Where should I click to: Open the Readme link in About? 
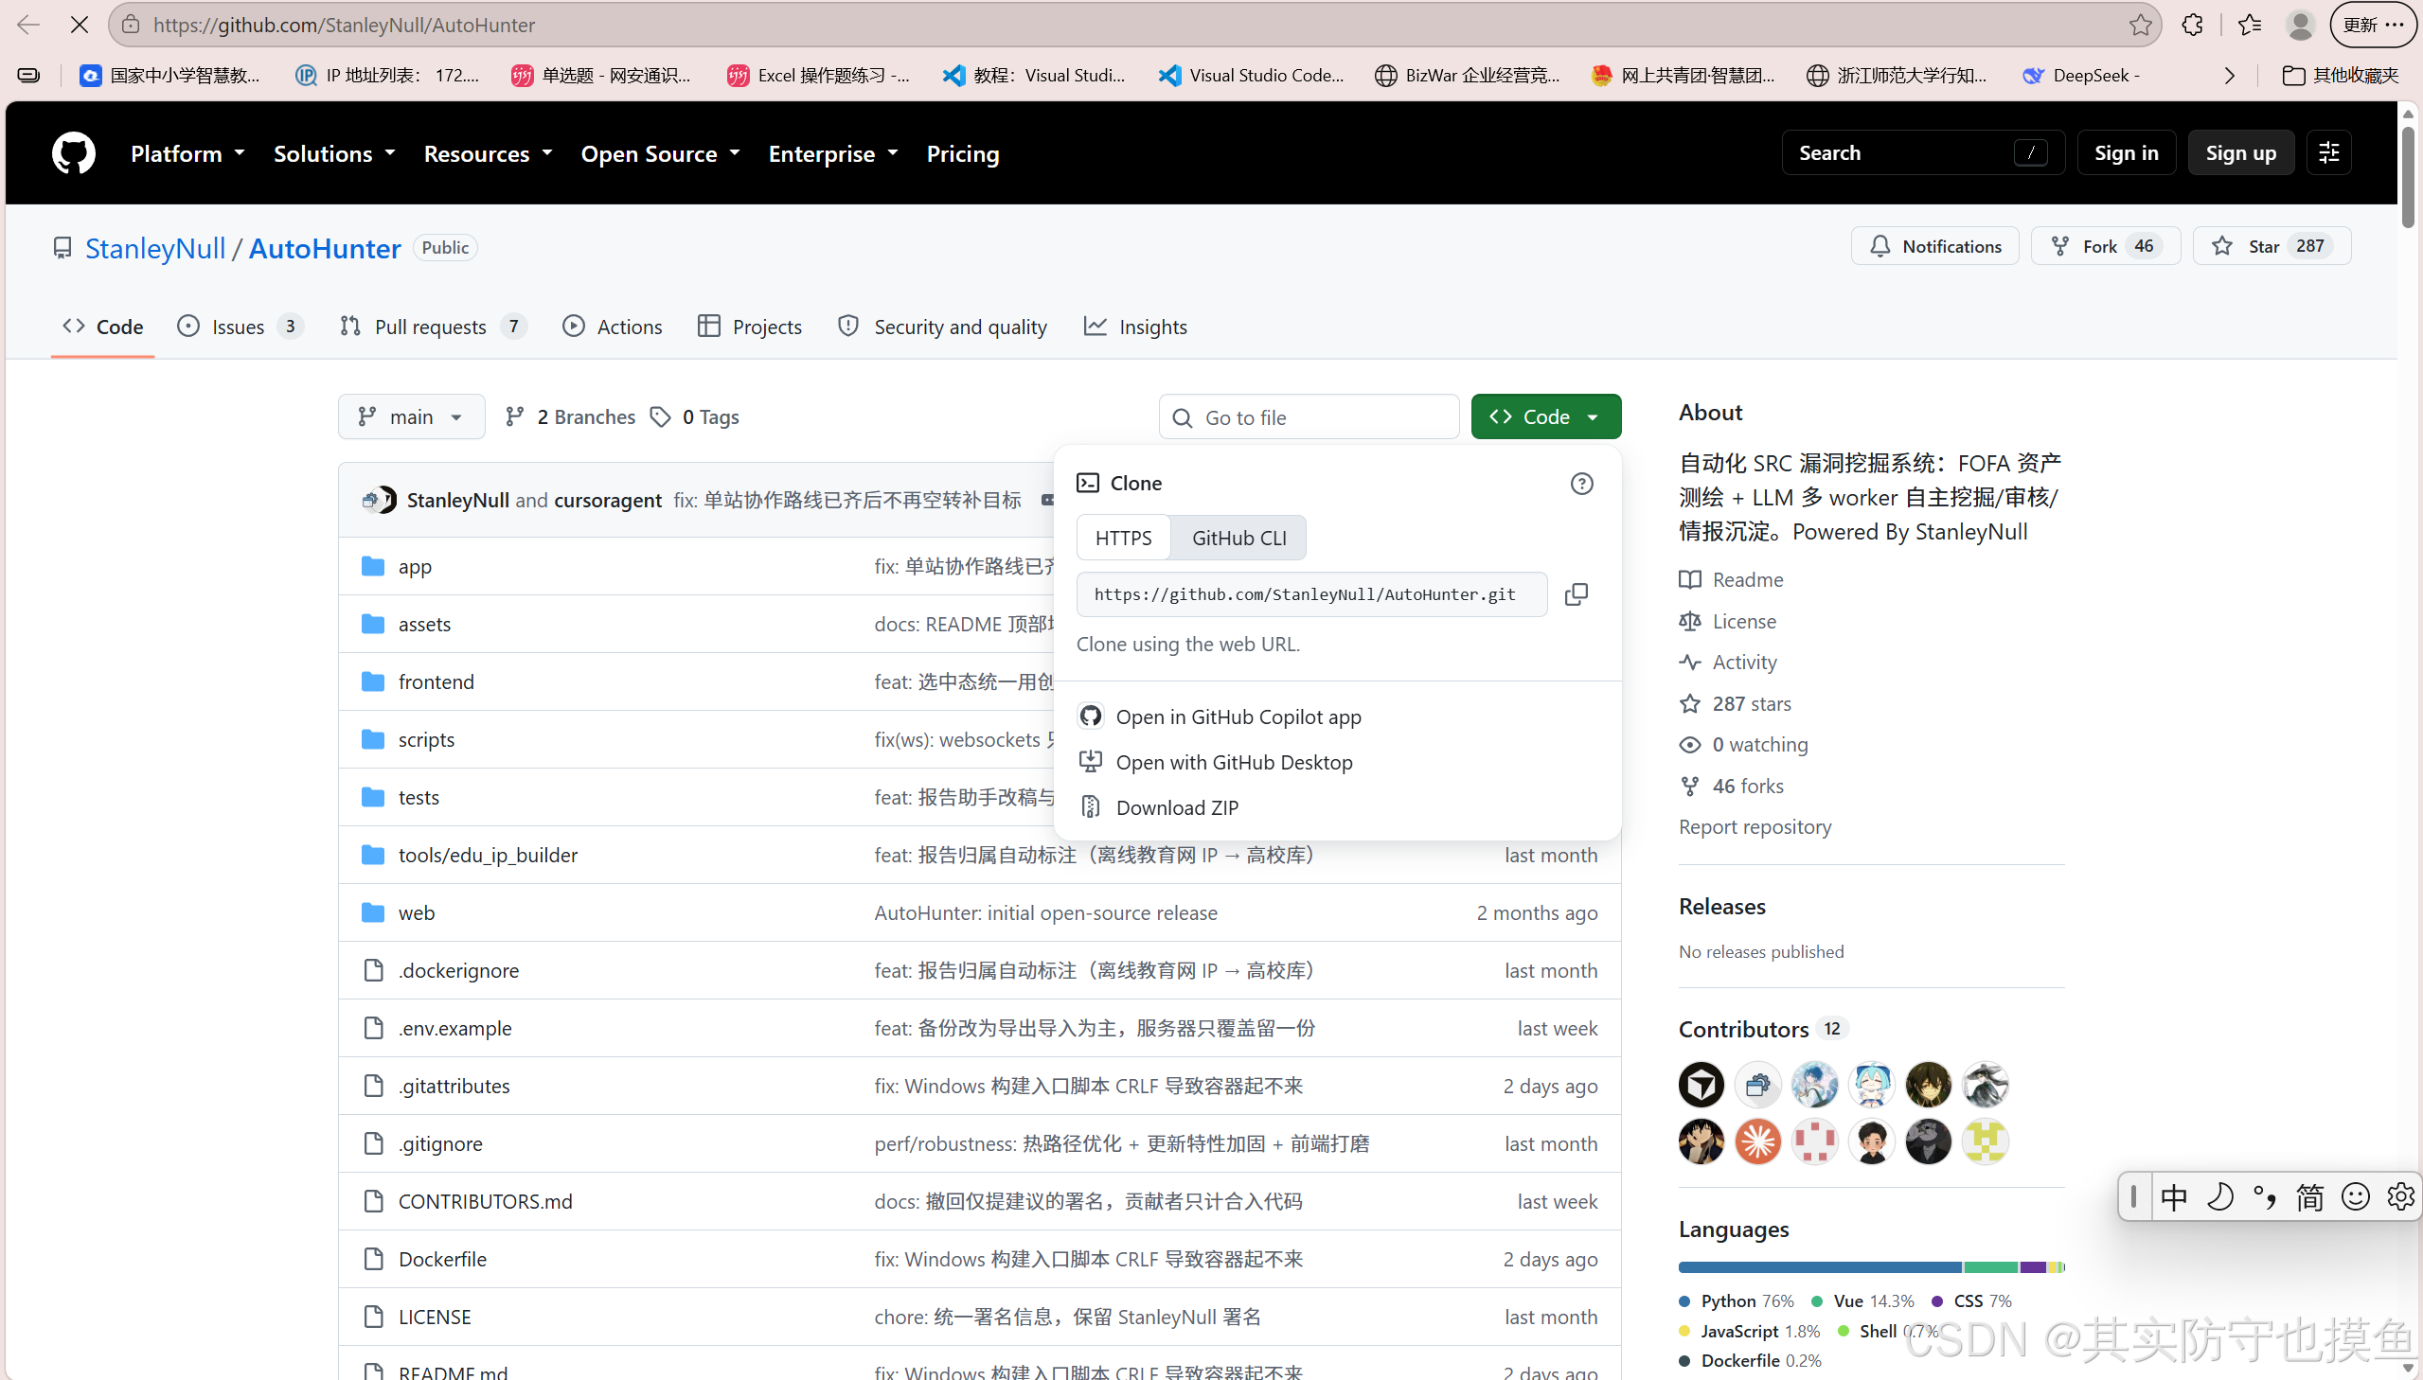pyautogui.click(x=1731, y=580)
